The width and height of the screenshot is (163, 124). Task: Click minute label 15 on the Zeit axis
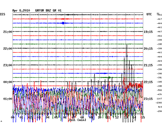pyautogui.click(x=143, y=117)
